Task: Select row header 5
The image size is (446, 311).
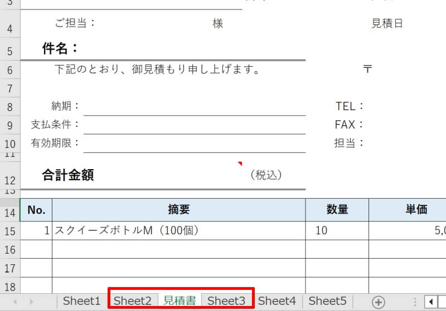Action: (10, 49)
